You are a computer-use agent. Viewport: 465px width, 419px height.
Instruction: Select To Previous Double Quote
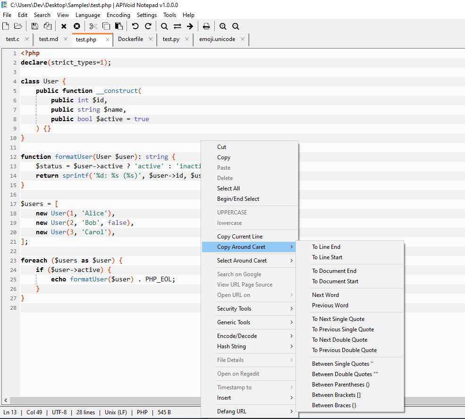pyautogui.click(x=350, y=350)
